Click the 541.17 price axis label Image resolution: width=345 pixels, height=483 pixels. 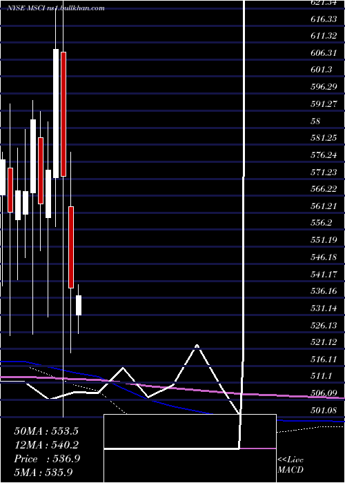pyautogui.click(x=324, y=274)
